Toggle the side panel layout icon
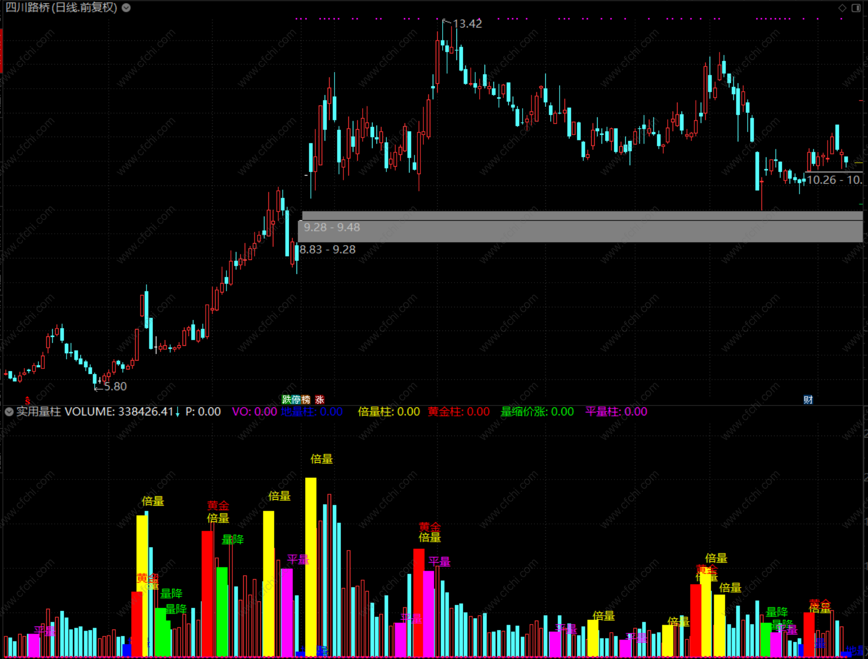This screenshot has height=659, width=868. click(856, 8)
